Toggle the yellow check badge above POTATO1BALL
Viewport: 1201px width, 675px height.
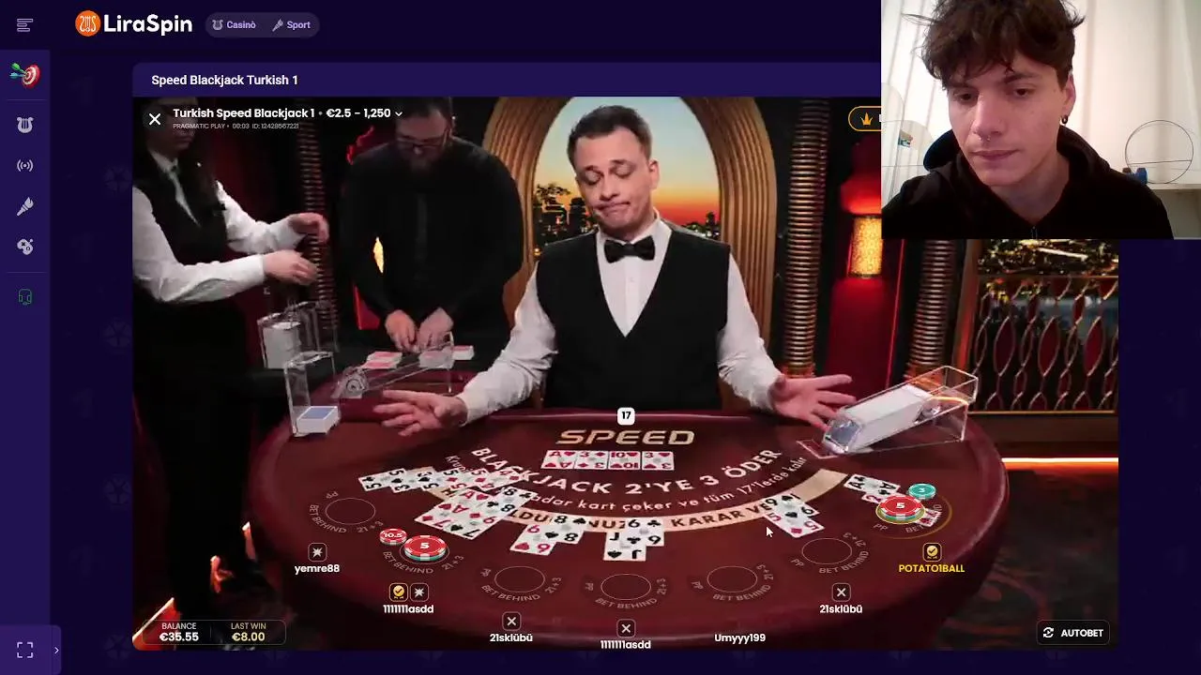point(932,552)
